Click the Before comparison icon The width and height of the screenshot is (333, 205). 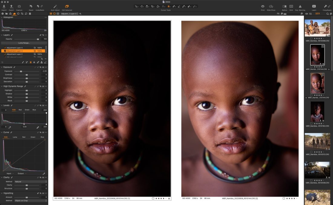click(284, 6)
